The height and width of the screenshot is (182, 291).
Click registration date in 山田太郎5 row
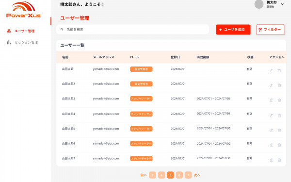coord(178,129)
